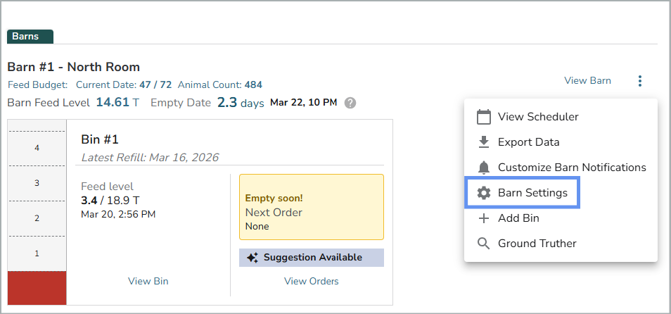Click the sparkle icon on Suggestion Available
Image resolution: width=671 pixels, height=314 pixels.
(253, 258)
